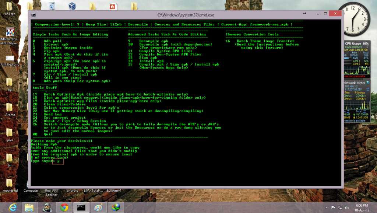The width and height of the screenshot is (377, 213).
Task: Show hidden system tray icons
Action: coord(327,207)
